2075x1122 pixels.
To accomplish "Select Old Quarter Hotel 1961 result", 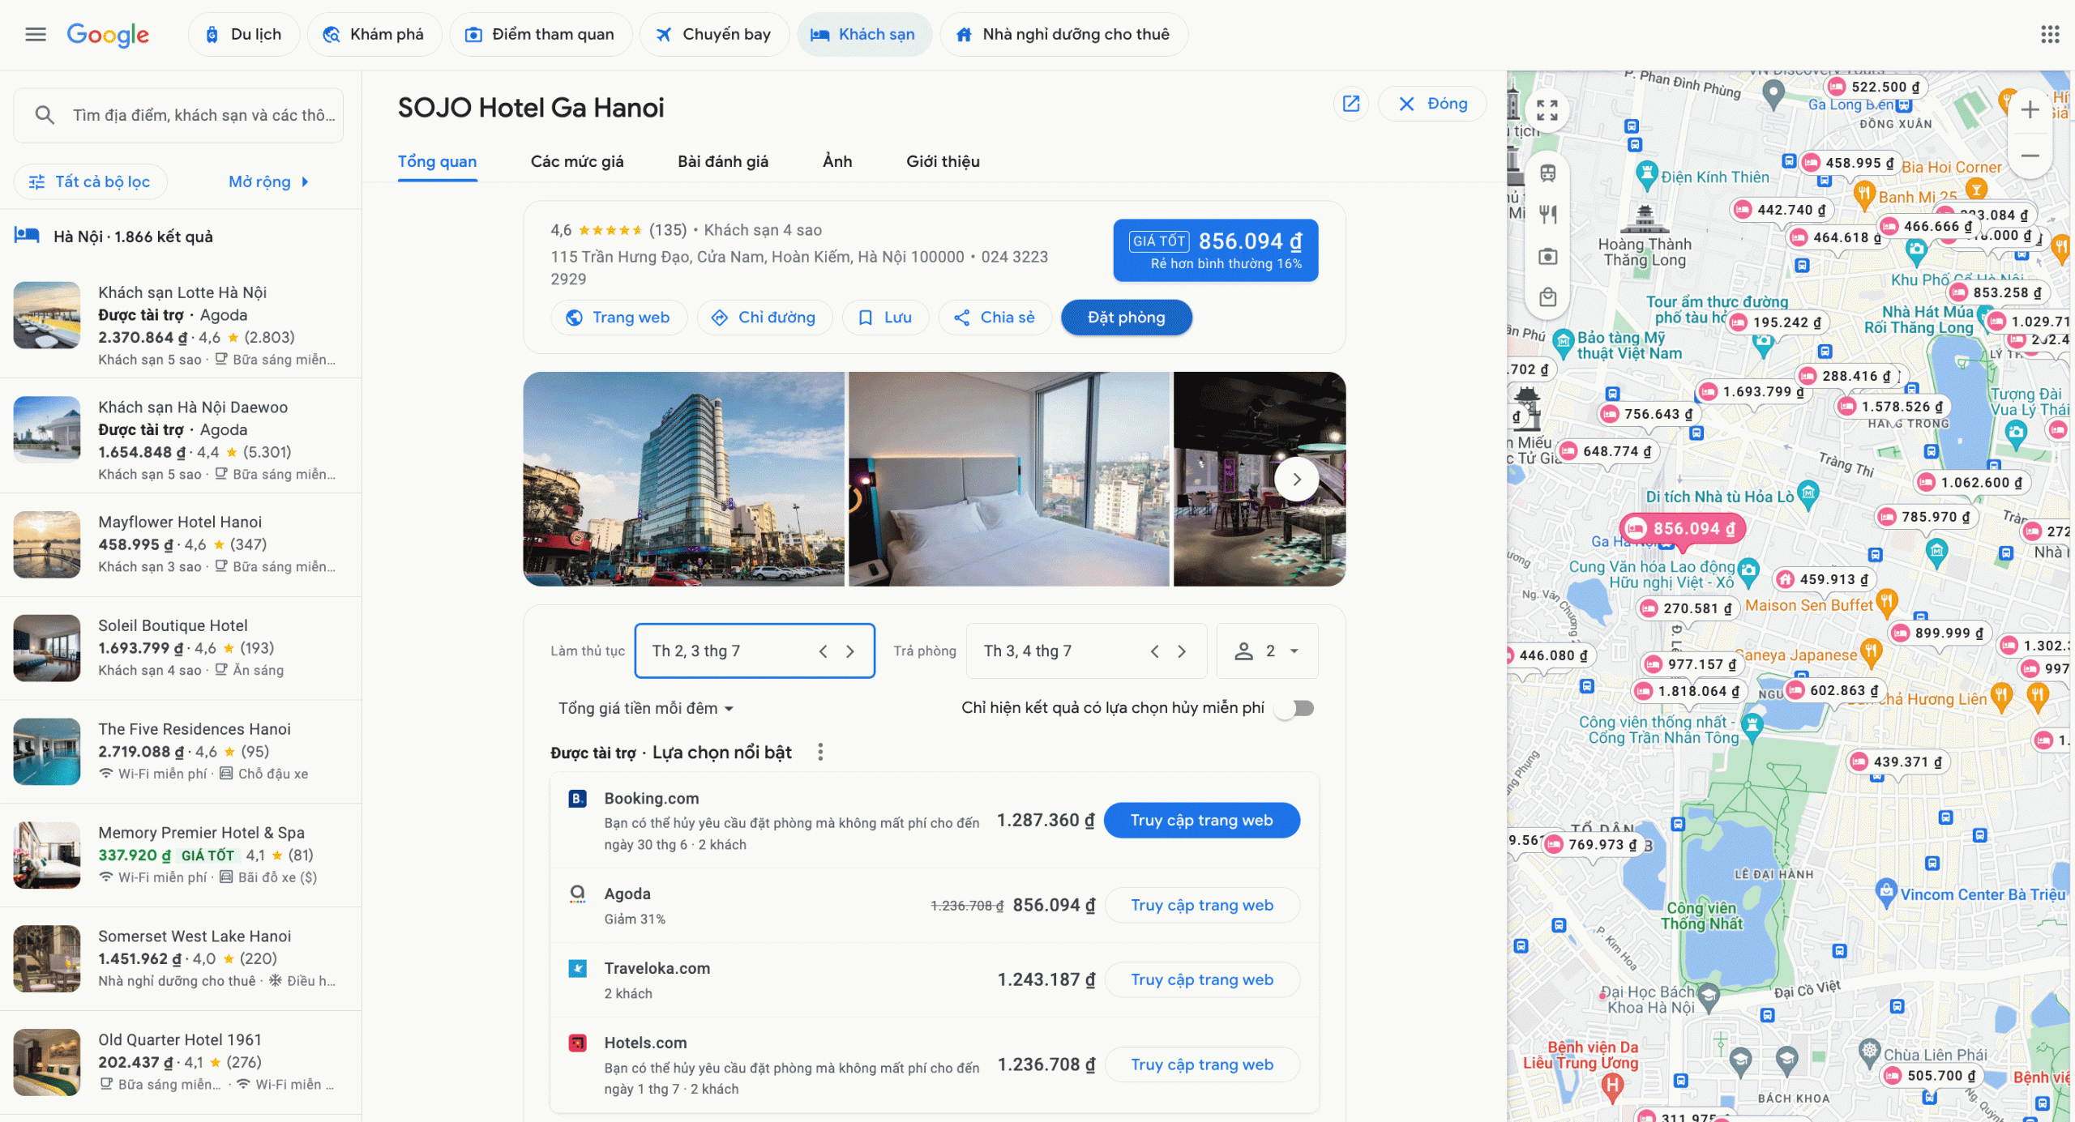I will tap(181, 1062).
